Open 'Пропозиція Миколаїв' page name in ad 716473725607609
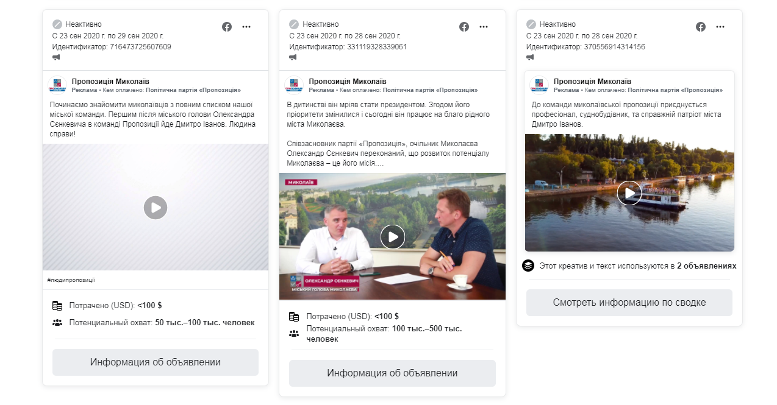Screen dimensions: 777x405 click(x=110, y=82)
